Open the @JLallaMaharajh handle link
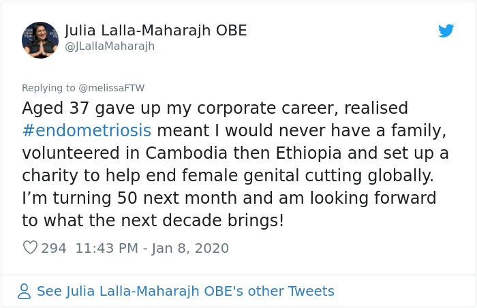The image size is (477, 308). (110, 46)
